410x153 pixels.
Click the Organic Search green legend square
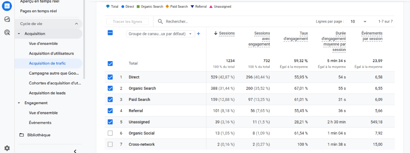138,7
